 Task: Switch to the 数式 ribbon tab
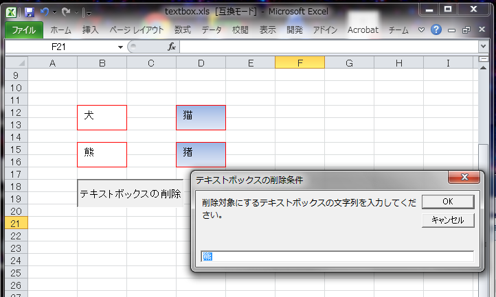(x=182, y=30)
